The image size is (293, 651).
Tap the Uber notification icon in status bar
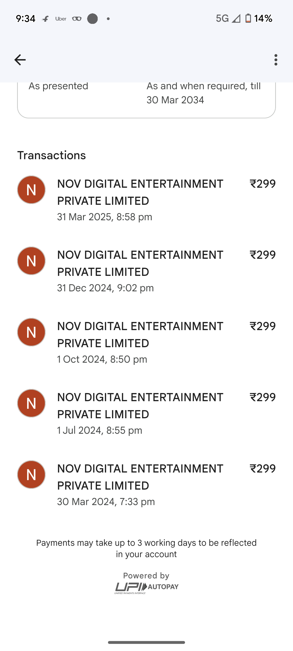[61, 19]
